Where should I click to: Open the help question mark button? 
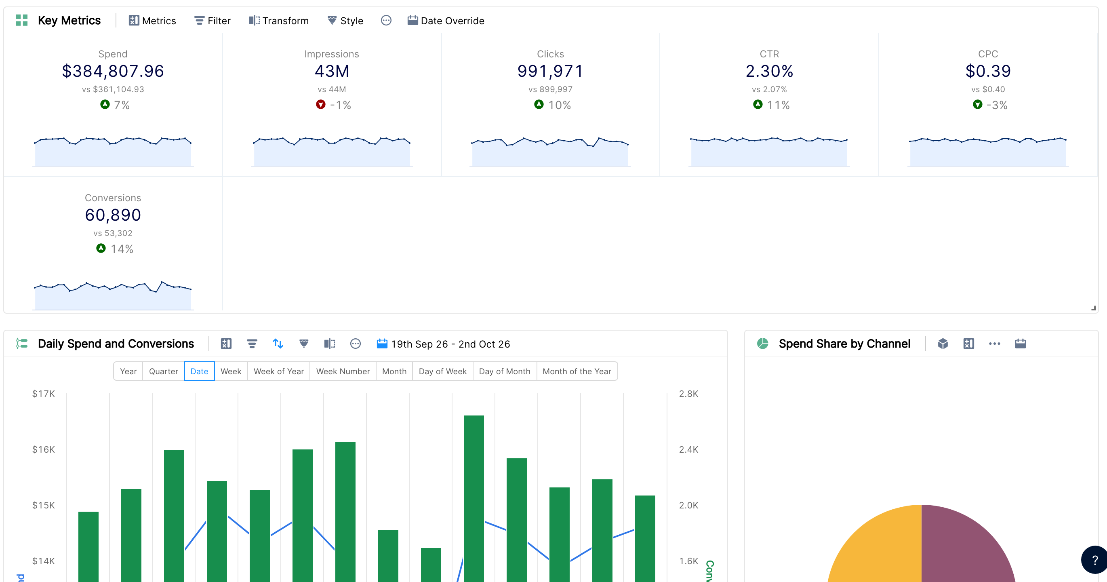(1094, 560)
